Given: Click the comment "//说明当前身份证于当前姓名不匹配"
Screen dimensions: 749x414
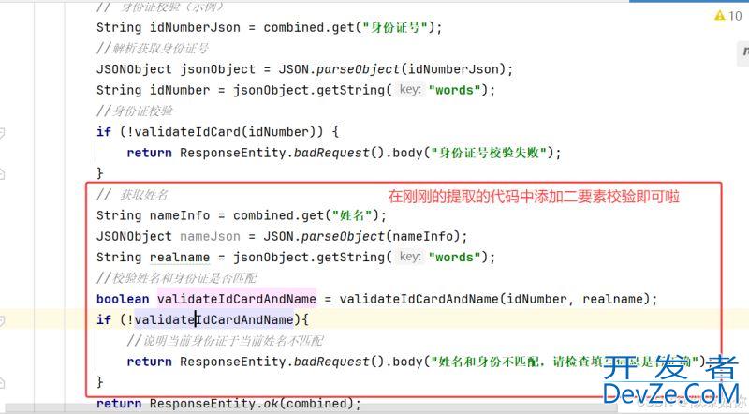Looking at the screenshot, I should tap(226, 340).
